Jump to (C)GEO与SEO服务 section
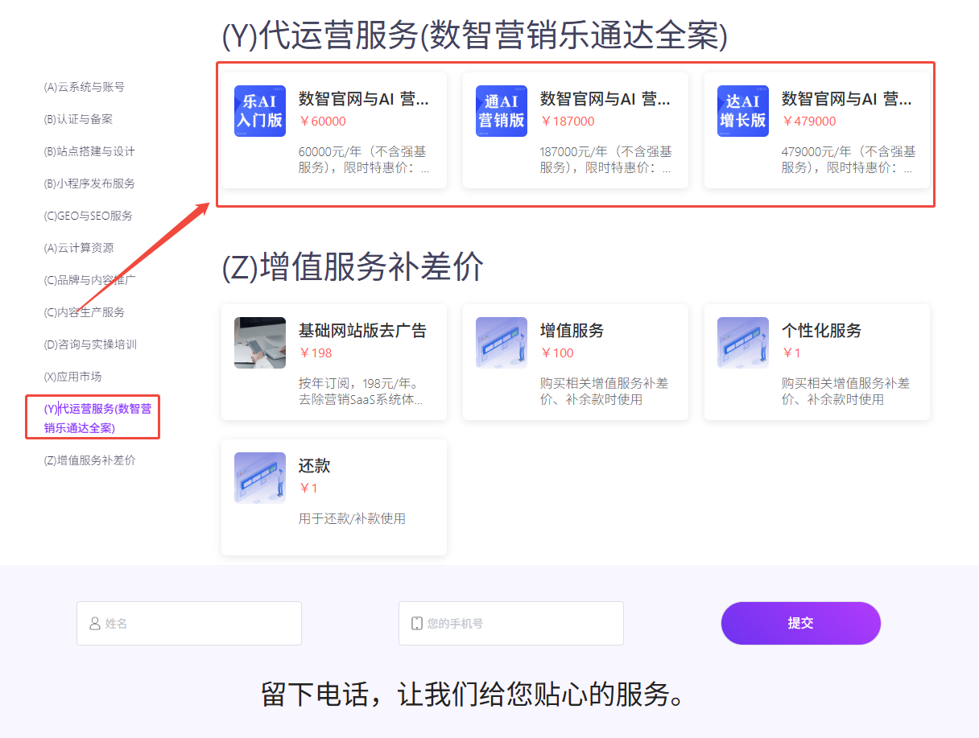 coord(88,216)
